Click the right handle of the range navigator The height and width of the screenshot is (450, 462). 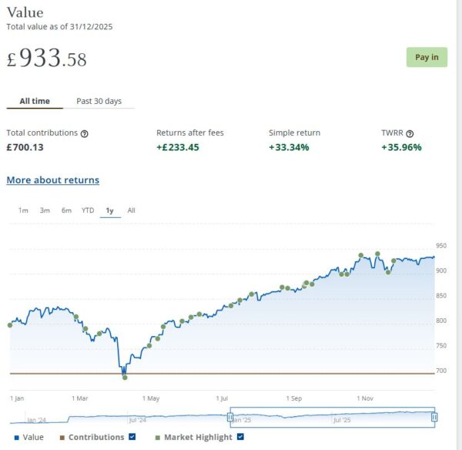[x=434, y=417]
